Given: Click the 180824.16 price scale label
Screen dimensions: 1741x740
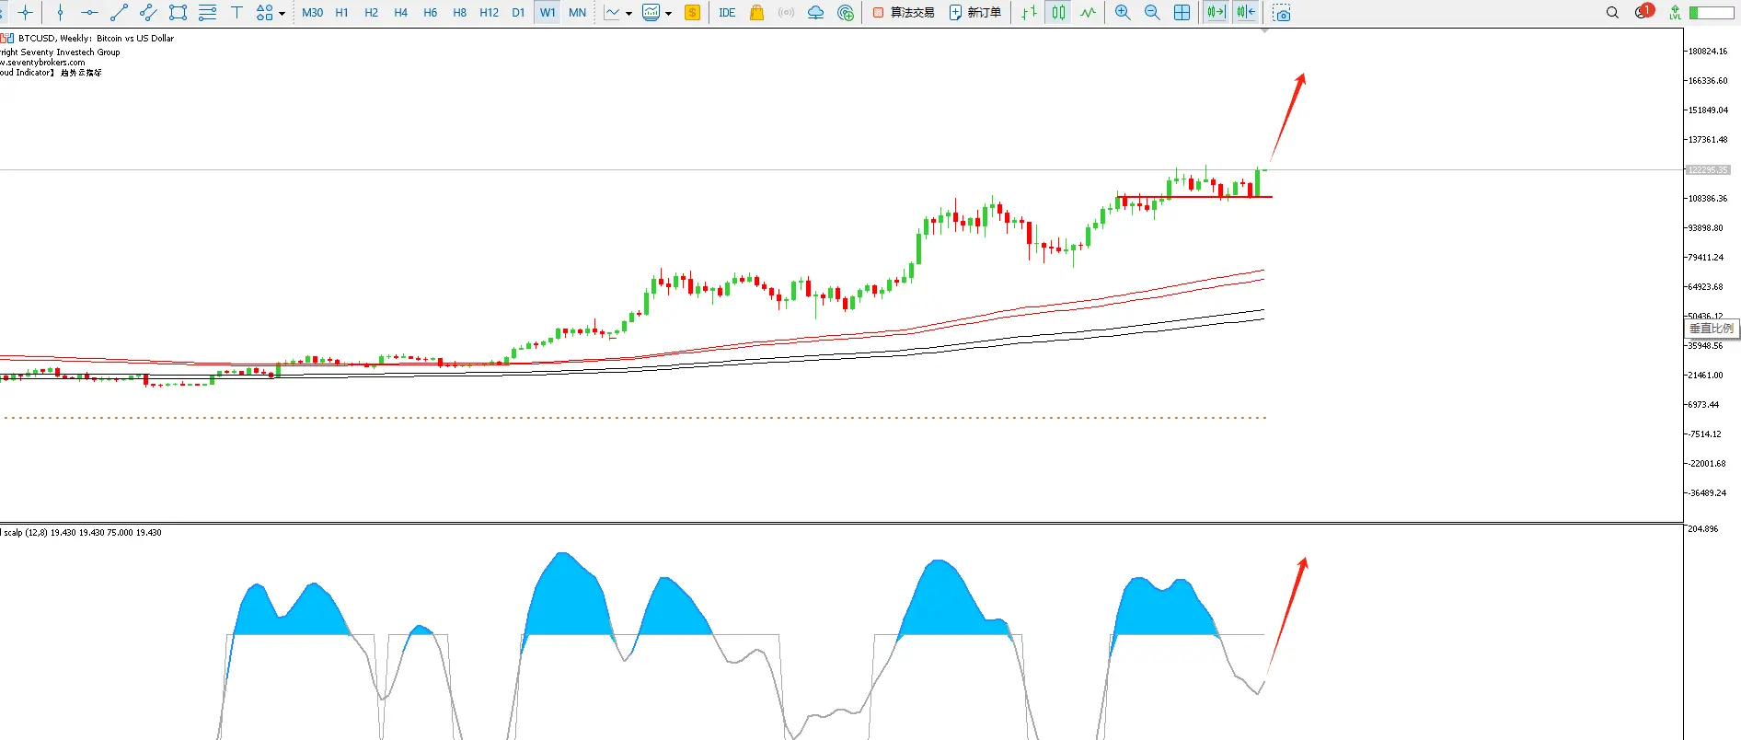Looking at the screenshot, I should point(1708,52).
